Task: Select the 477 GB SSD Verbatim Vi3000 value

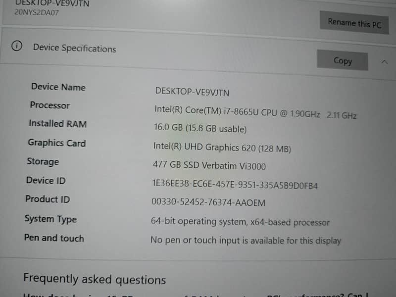Action: 209,165
